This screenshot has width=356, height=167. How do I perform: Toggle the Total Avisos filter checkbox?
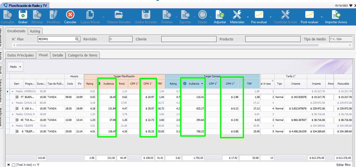(14, 165)
